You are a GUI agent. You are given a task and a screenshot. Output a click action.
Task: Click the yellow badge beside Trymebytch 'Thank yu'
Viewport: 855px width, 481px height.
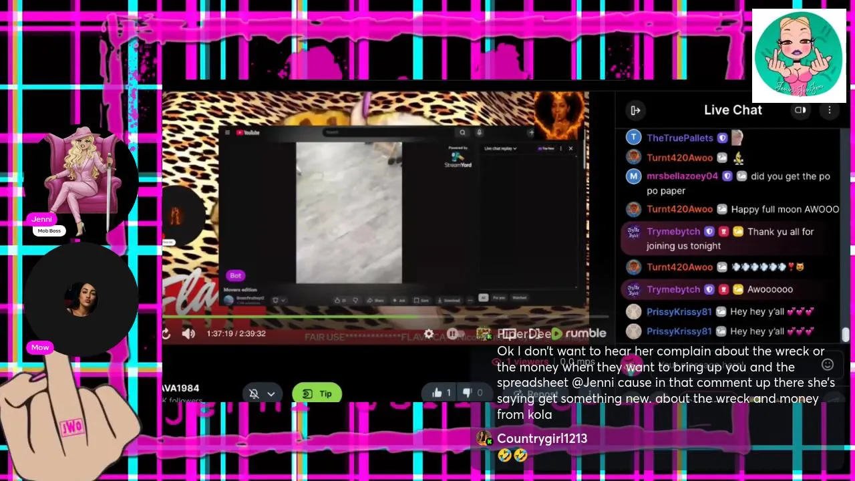[x=737, y=232]
